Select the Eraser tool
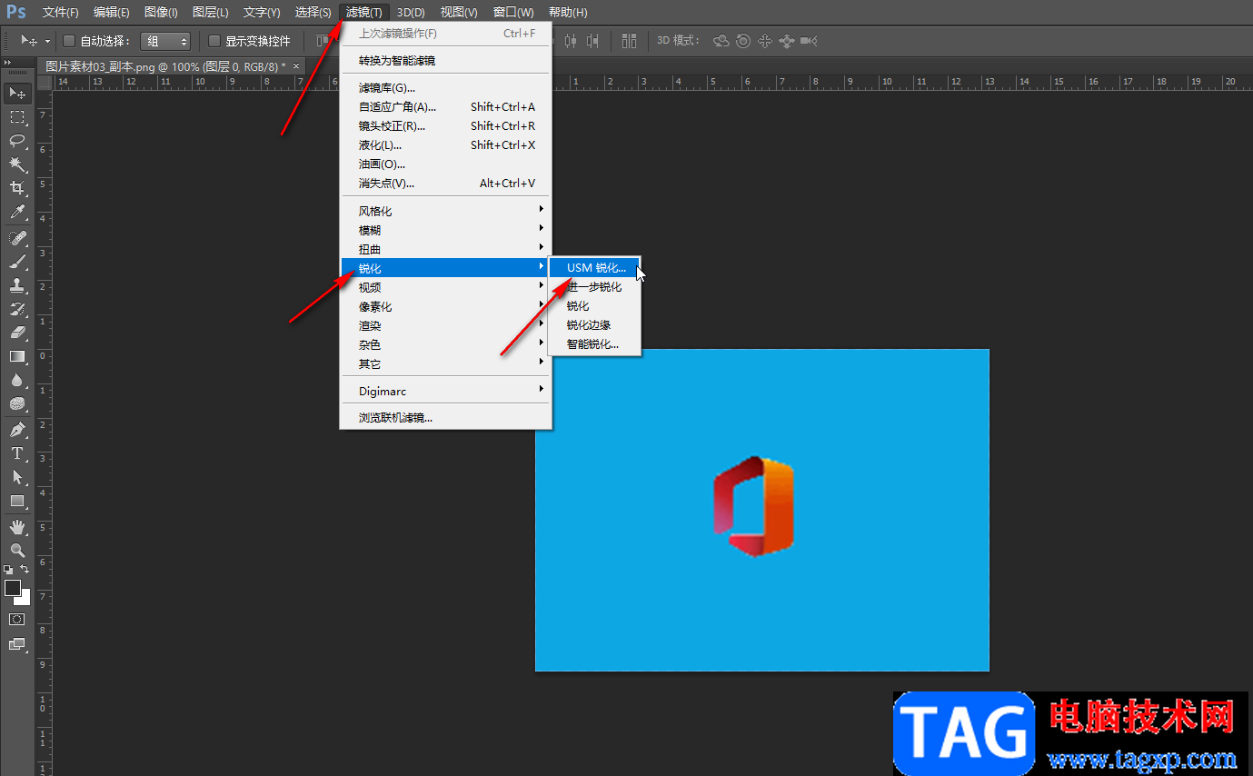This screenshot has height=776, width=1253. point(17,333)
